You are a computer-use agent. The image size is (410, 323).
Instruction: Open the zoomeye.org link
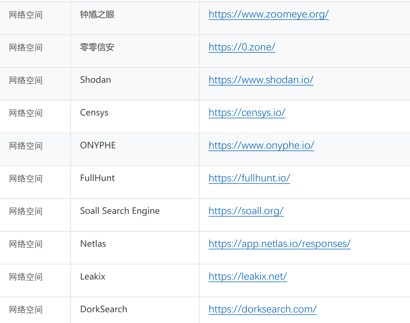[x=268, y=14]
